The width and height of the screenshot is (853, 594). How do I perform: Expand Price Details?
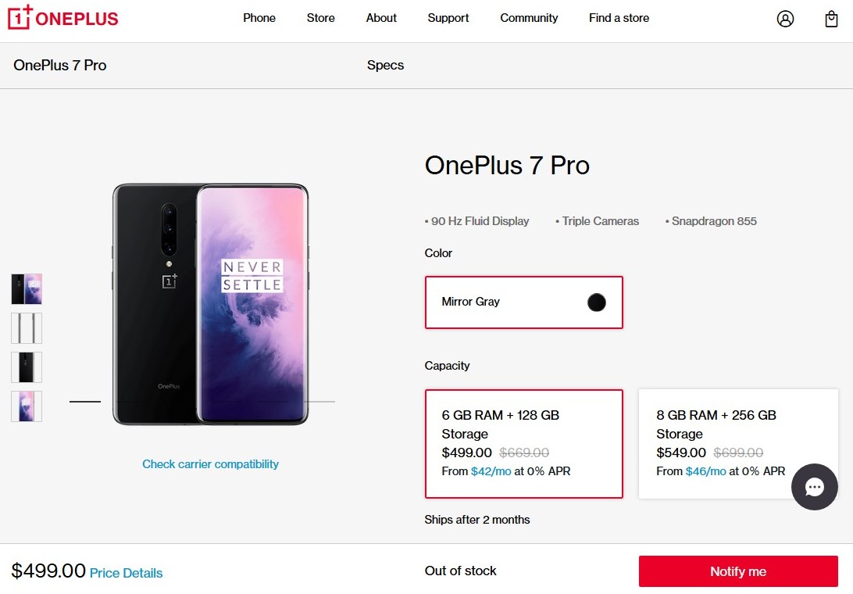pos(126,573)
